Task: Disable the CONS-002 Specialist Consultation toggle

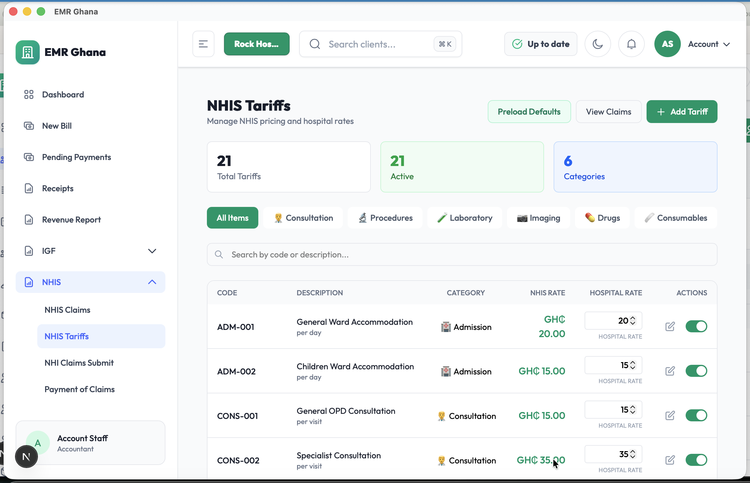Action: coord(696,460)
